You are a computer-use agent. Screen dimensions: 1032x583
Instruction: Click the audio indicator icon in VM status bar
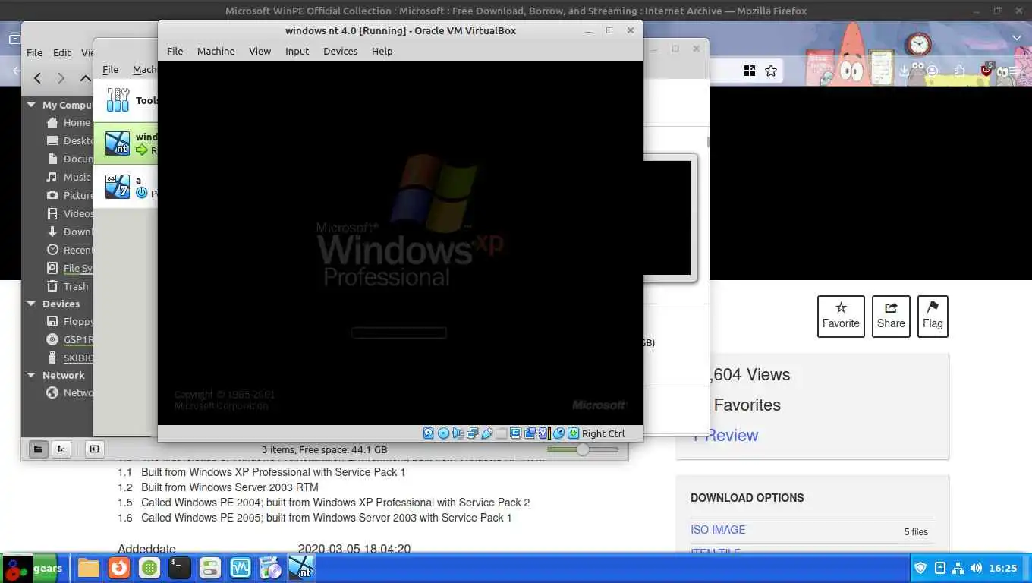click(458, 433)
